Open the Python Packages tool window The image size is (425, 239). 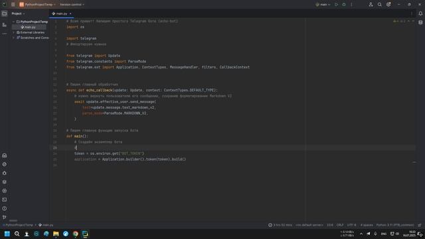click(5, 182)
